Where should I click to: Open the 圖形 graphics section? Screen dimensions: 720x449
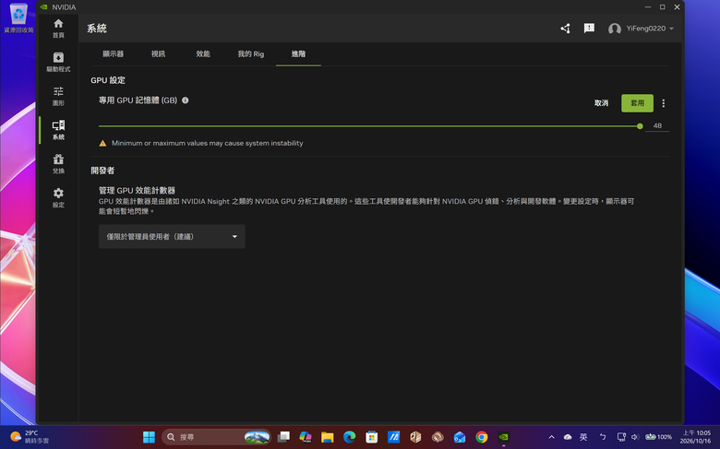click(x=58, y=96)
